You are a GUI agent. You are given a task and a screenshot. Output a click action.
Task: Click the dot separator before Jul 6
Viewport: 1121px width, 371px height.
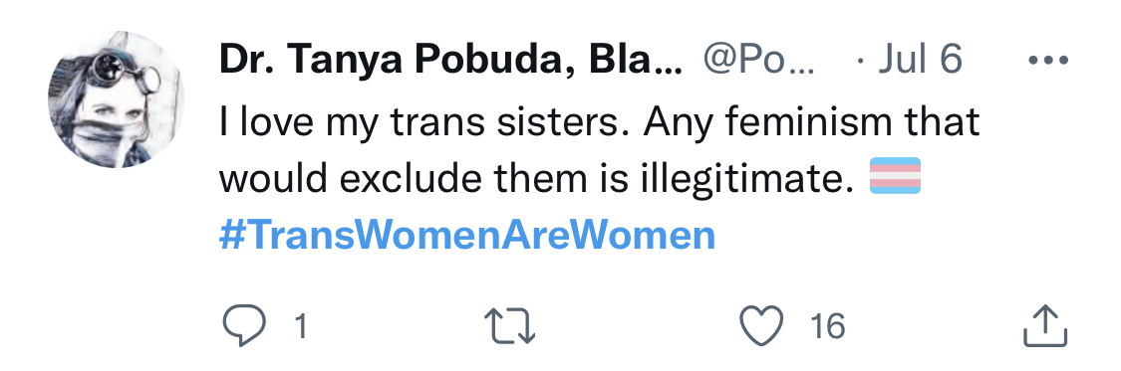tap(862, 62)
